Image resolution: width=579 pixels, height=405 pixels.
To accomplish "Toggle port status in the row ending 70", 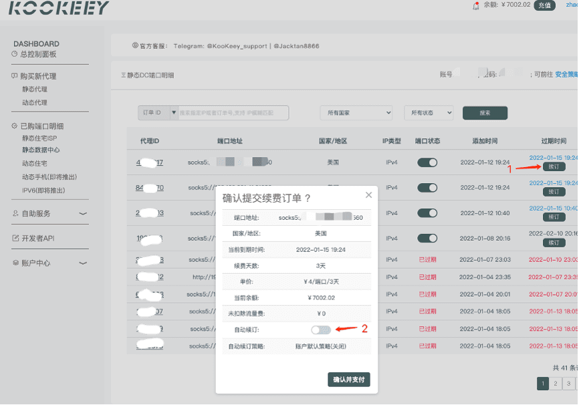I will tap(427, 188).
